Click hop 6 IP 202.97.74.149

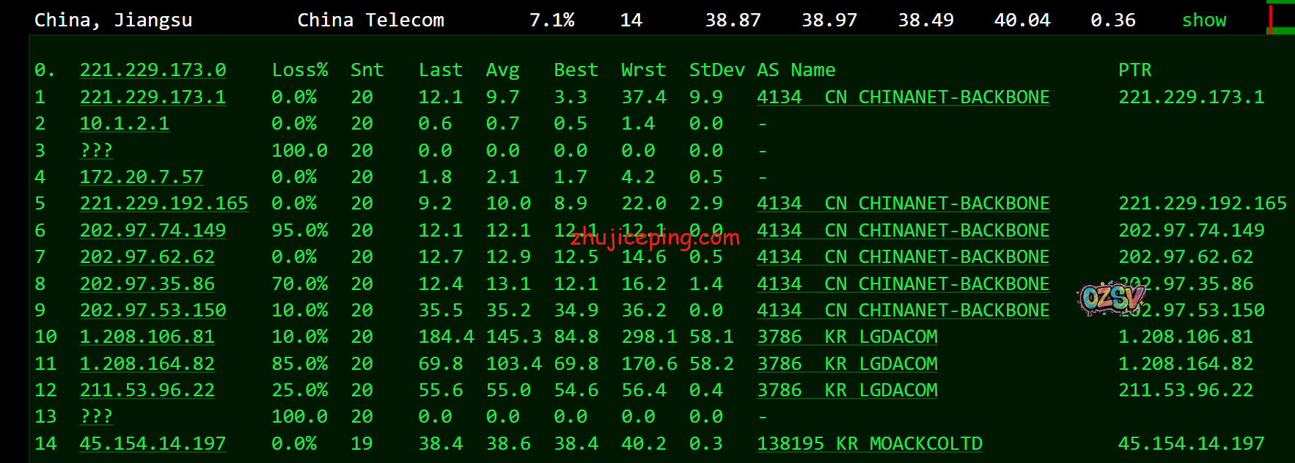coord(153,231)
